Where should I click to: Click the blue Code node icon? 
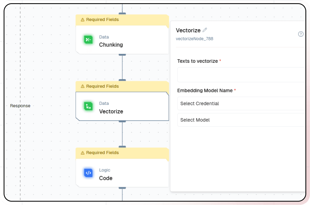coord(88,173)
